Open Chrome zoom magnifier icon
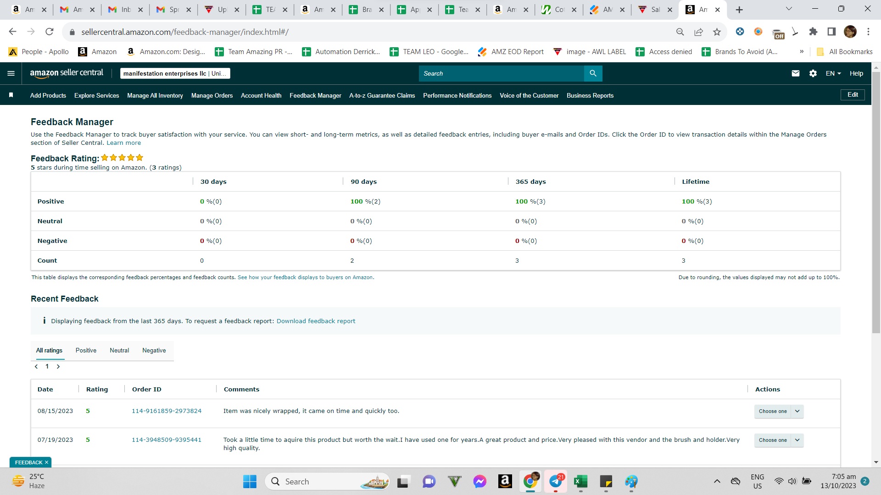Image resolution: width=881 pixels, height=495 pixels. pyautogui.click(x=680, y=32)
